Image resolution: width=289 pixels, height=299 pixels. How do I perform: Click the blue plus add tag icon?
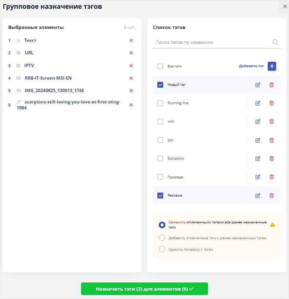pos(272,66)
